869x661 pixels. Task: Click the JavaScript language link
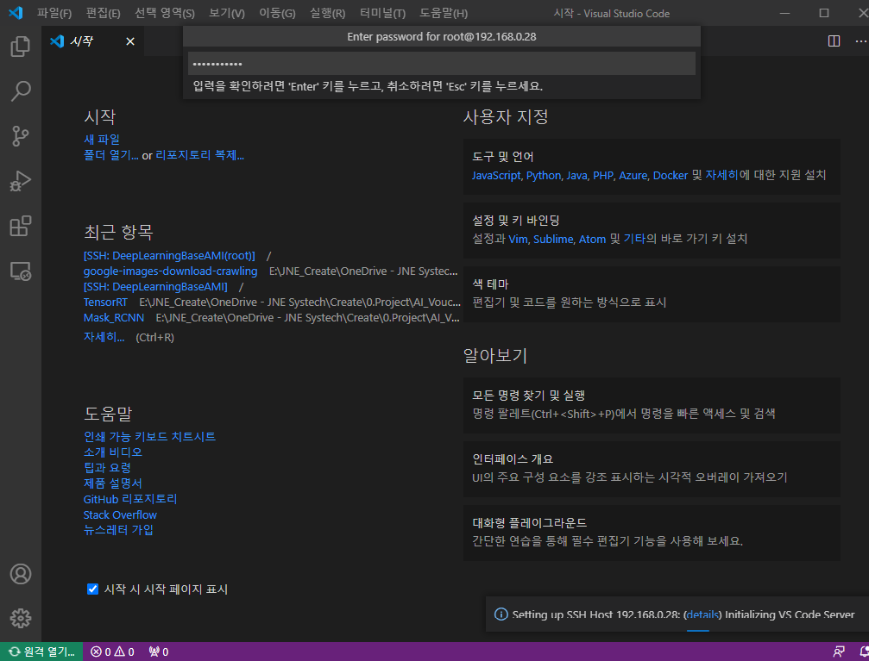(x=496, y=176)
